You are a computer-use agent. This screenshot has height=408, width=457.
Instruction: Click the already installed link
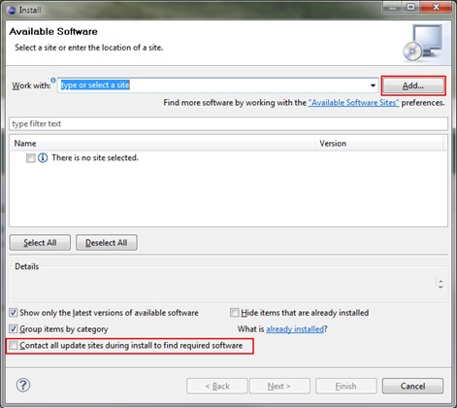295,329
